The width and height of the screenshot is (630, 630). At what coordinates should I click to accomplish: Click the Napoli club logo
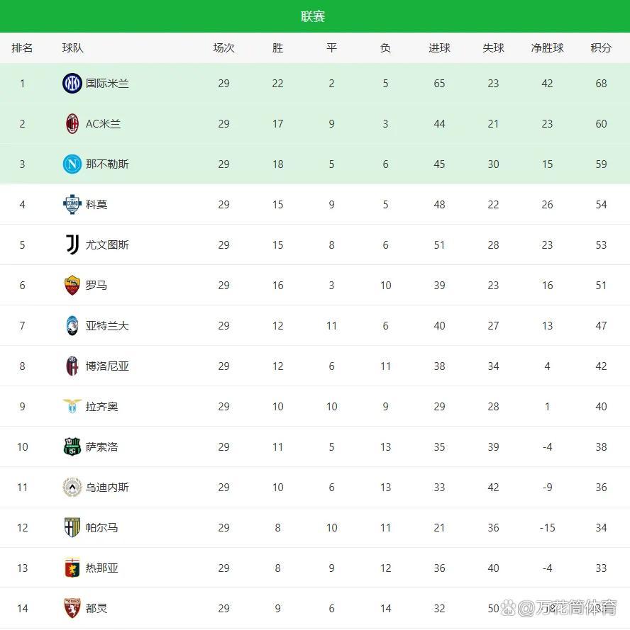(72, 164)
